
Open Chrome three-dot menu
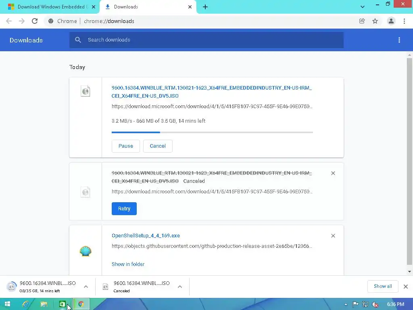click(404, 21)
